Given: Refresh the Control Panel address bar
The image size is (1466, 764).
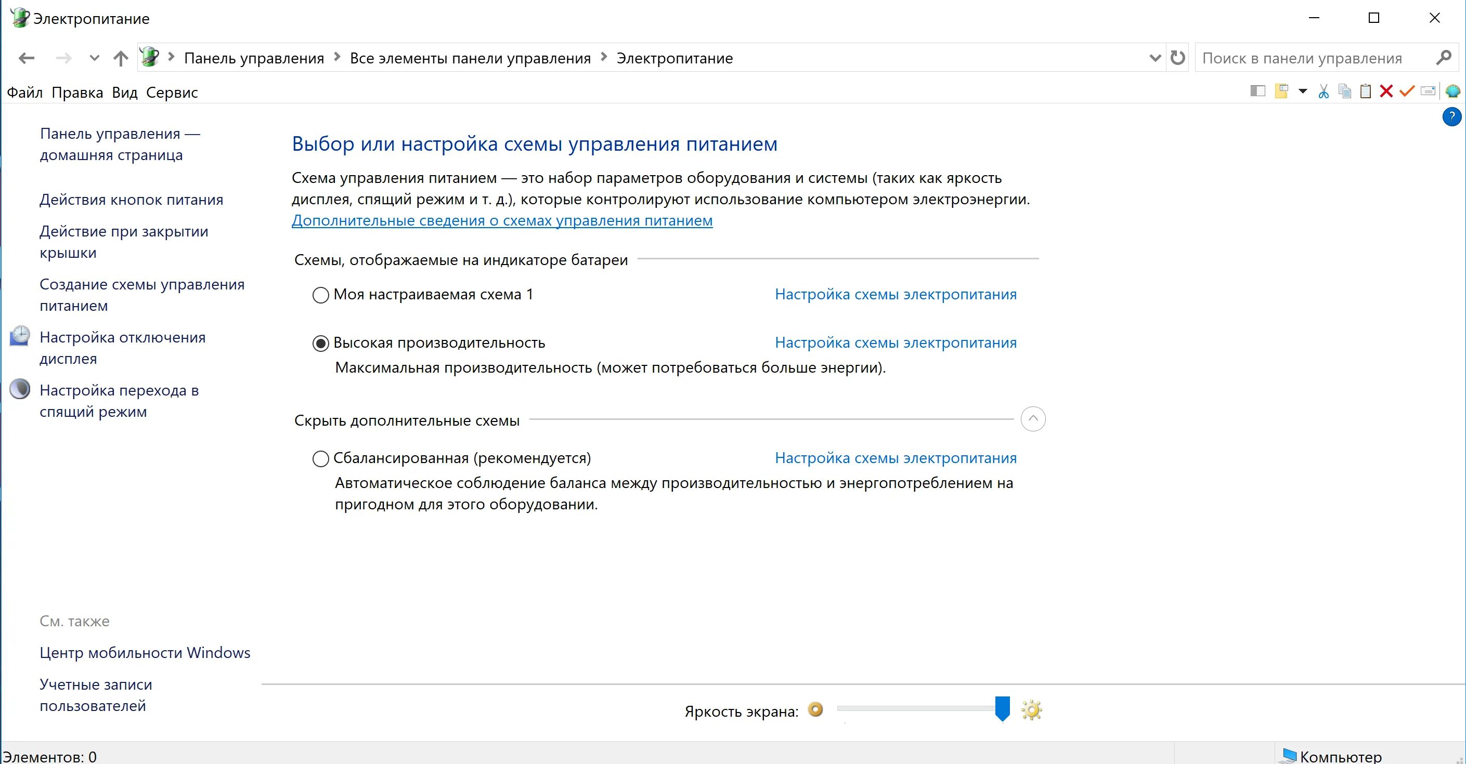Looking at the screenshot, I should (x=1177, y=58).
